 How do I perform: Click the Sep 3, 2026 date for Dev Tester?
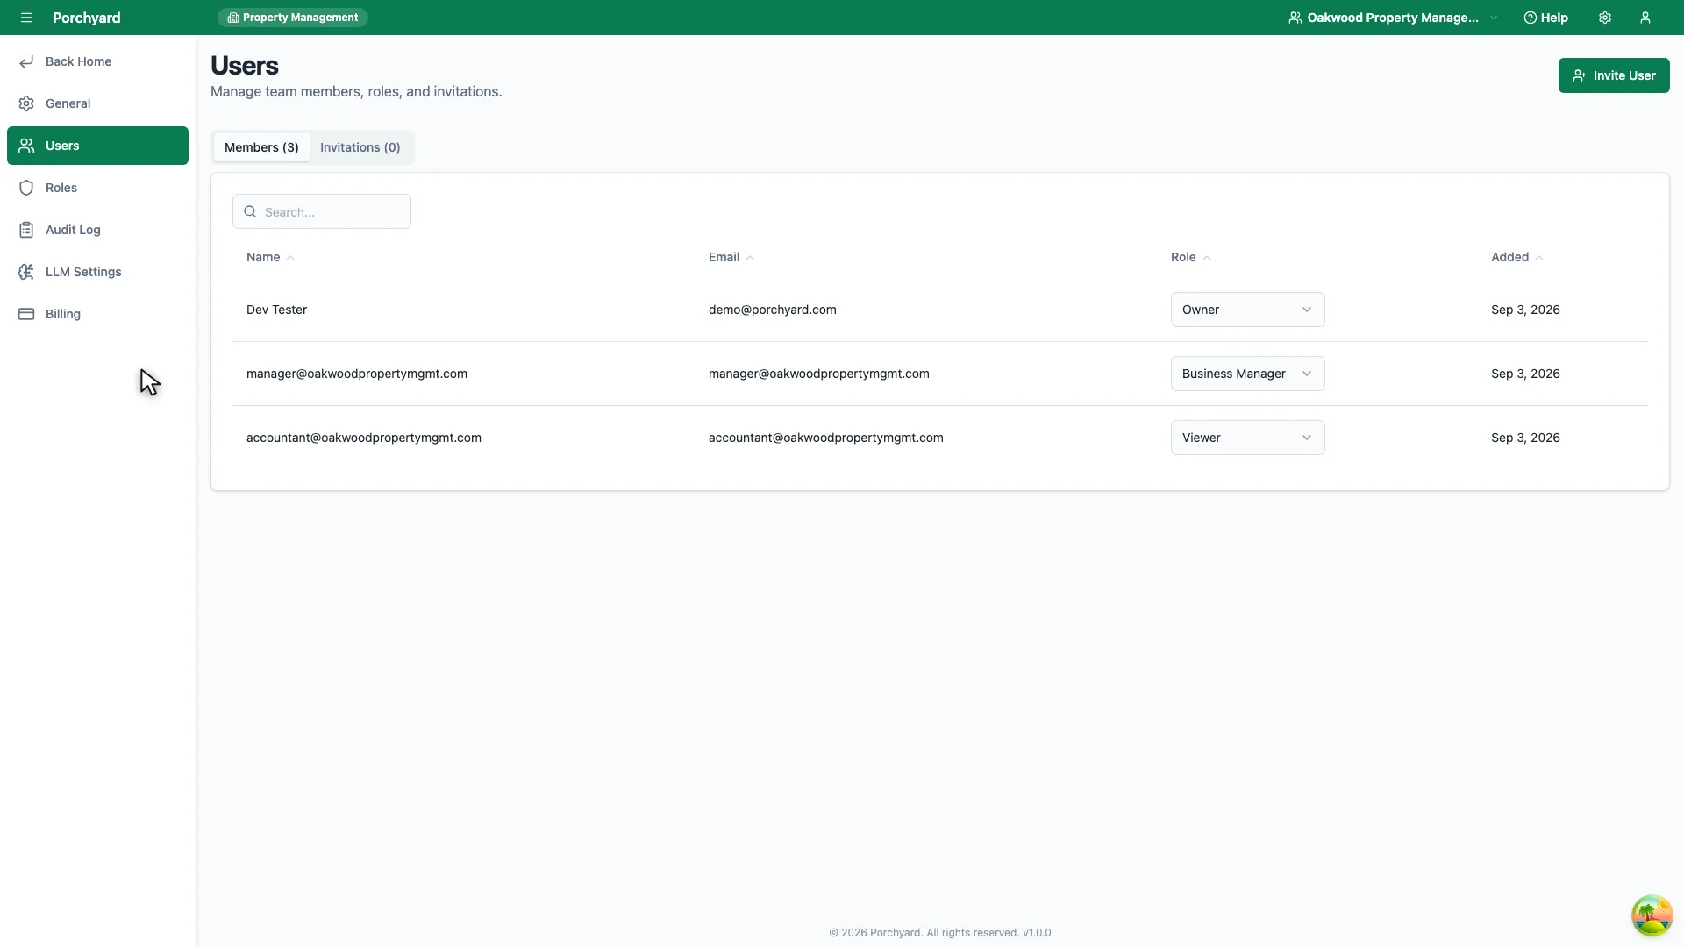point(1525,310)
